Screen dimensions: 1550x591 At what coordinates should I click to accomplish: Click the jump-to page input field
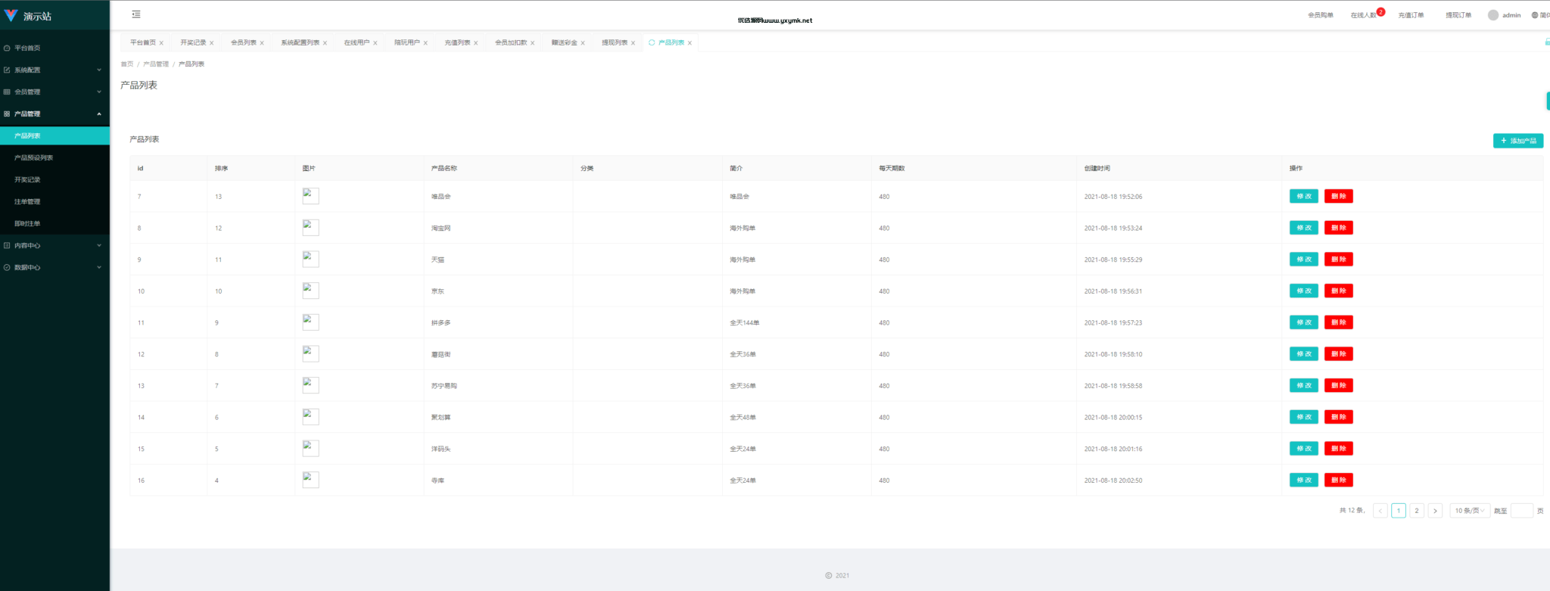(1522, 511)
